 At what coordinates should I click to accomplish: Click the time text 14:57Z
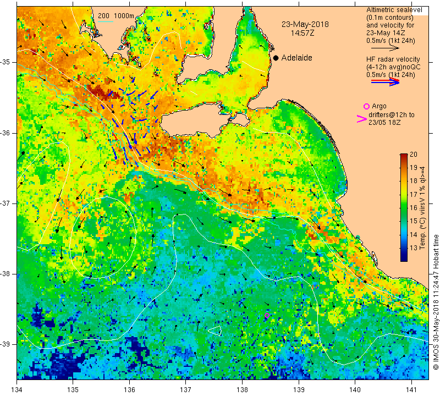tap(302, 33)
